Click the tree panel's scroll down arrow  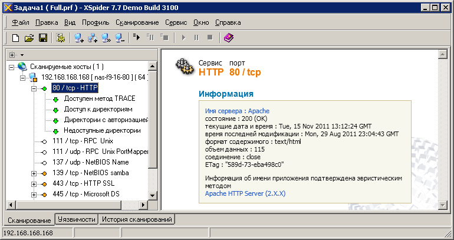pyautogui.click(x=153, y=195)
